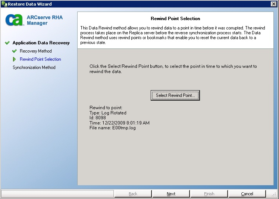Click the ARCserve RHA Manager title
This screenshot has height=199, width=279.
tap(45, 20)
